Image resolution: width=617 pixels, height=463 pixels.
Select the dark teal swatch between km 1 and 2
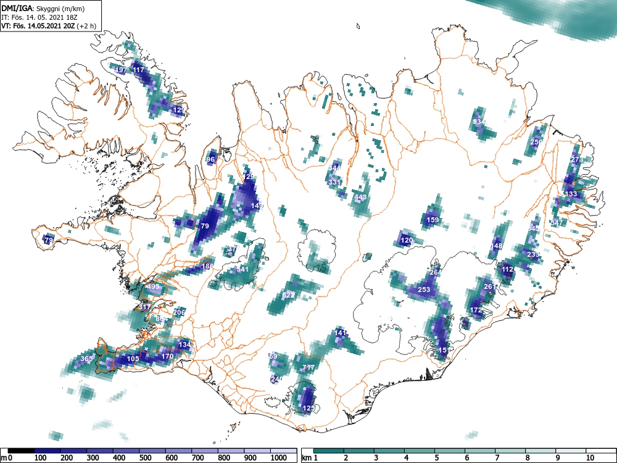[x=329, y=451]
